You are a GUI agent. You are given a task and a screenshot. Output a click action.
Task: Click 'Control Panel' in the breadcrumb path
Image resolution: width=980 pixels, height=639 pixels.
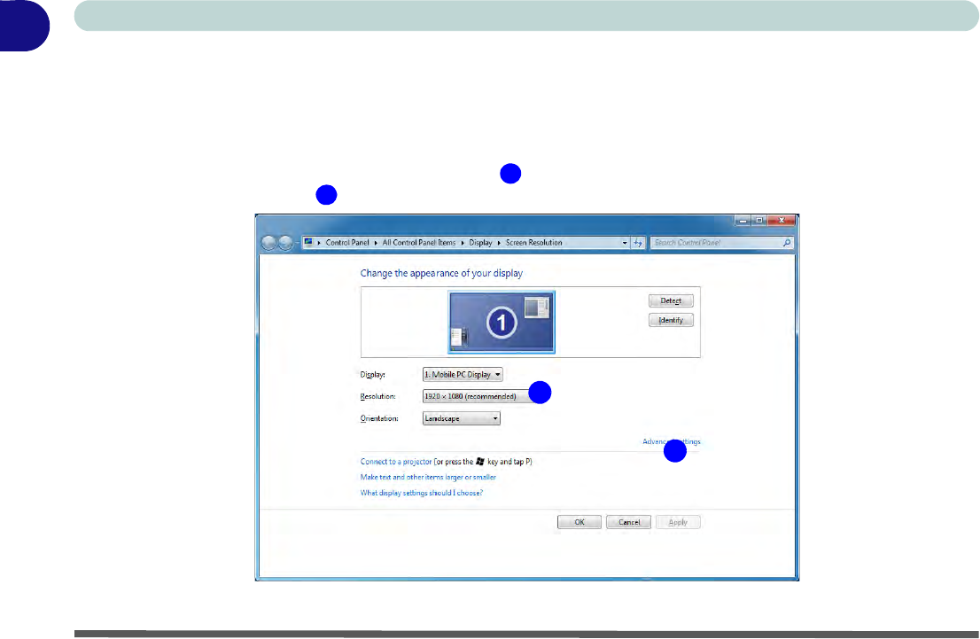[349, 243]
